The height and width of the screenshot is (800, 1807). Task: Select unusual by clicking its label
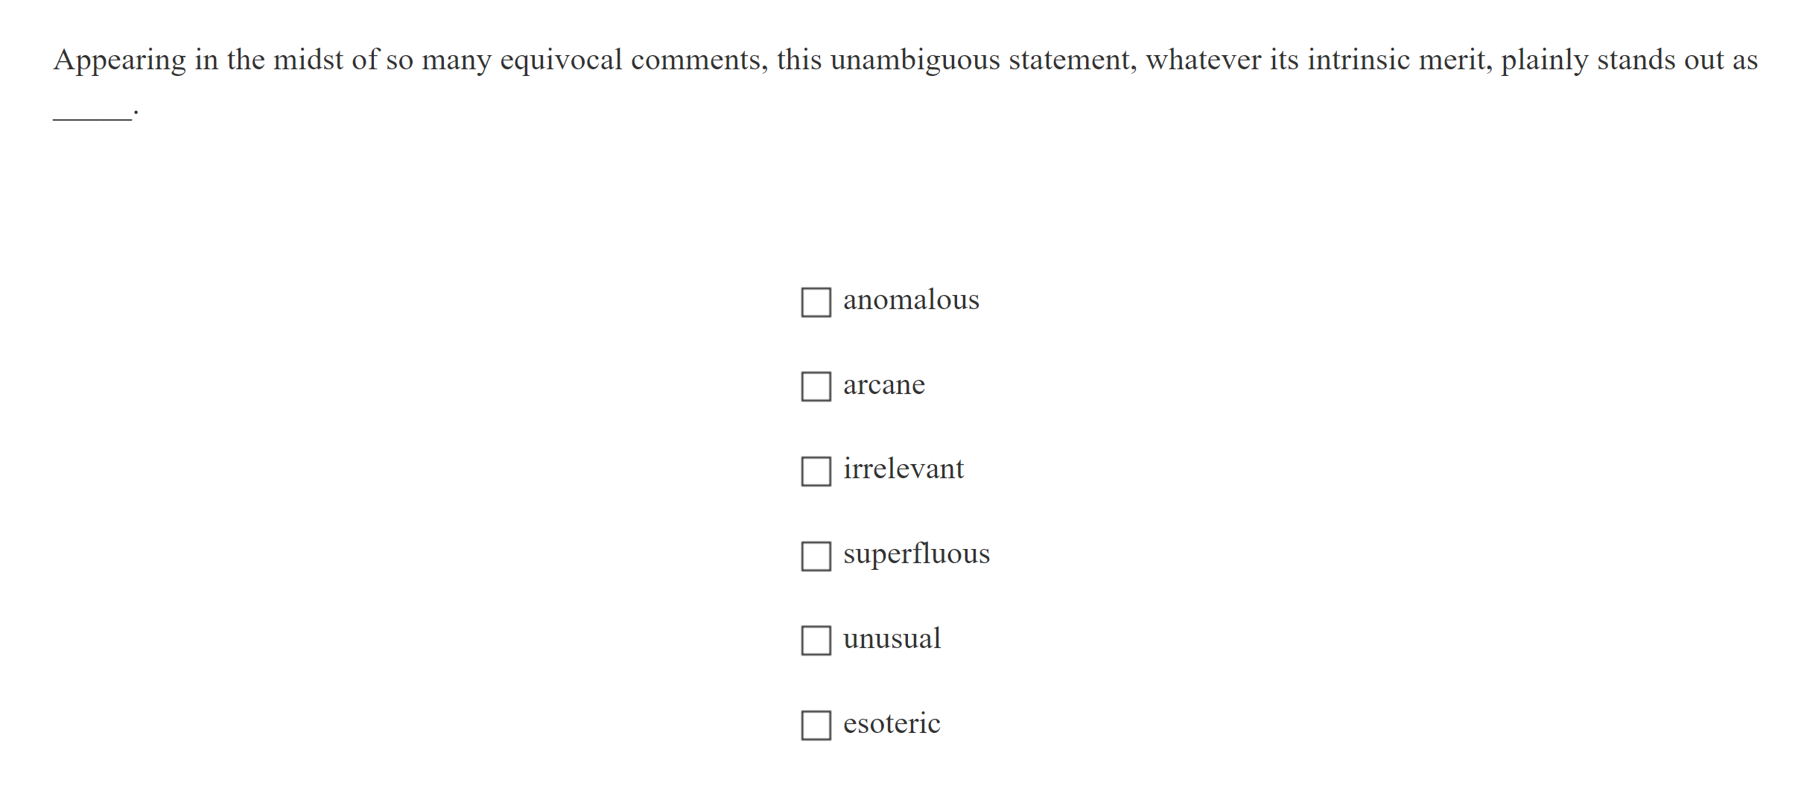892,638
